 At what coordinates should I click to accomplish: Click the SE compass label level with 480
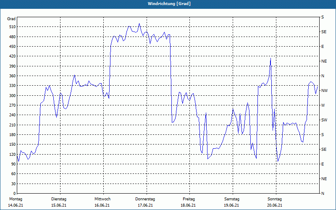(324, 32)
